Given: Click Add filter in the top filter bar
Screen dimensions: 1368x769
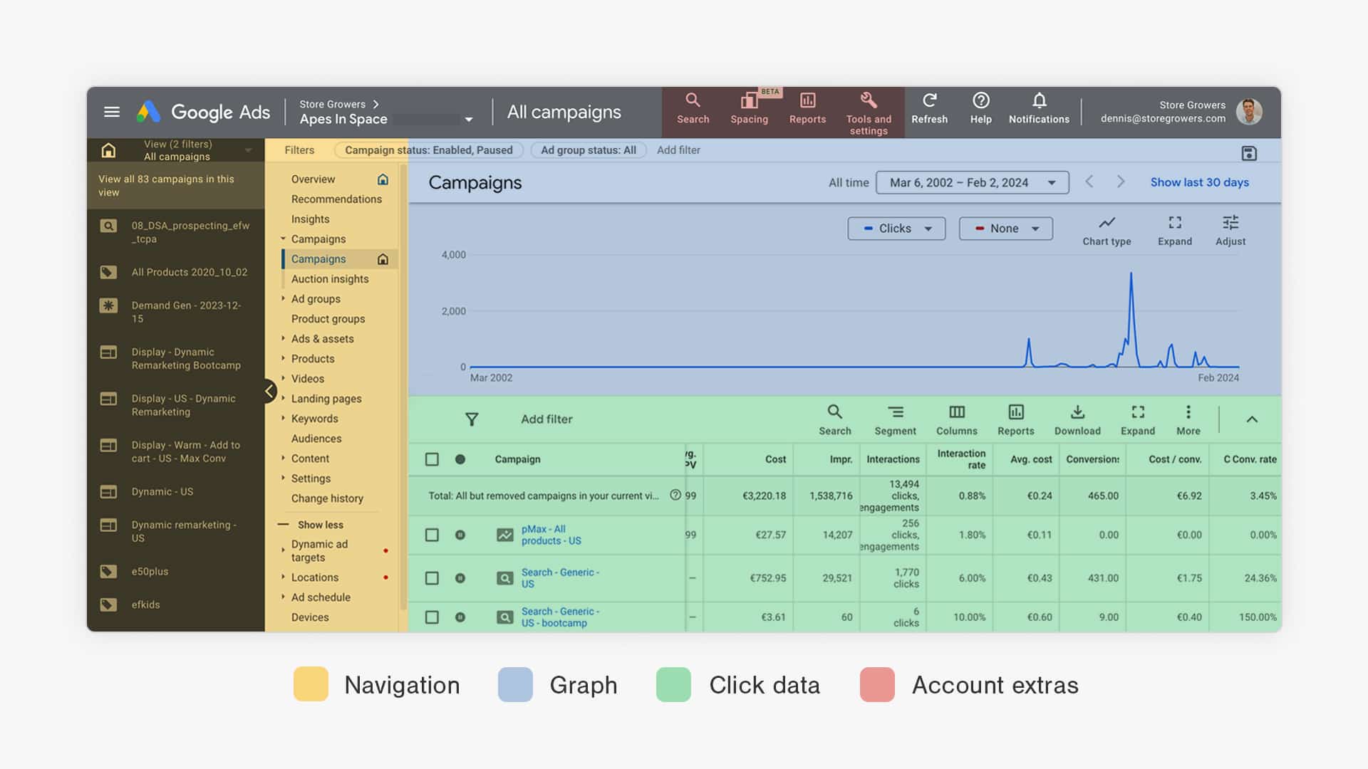Looking at the screenshot, I should tap(678, 150).
